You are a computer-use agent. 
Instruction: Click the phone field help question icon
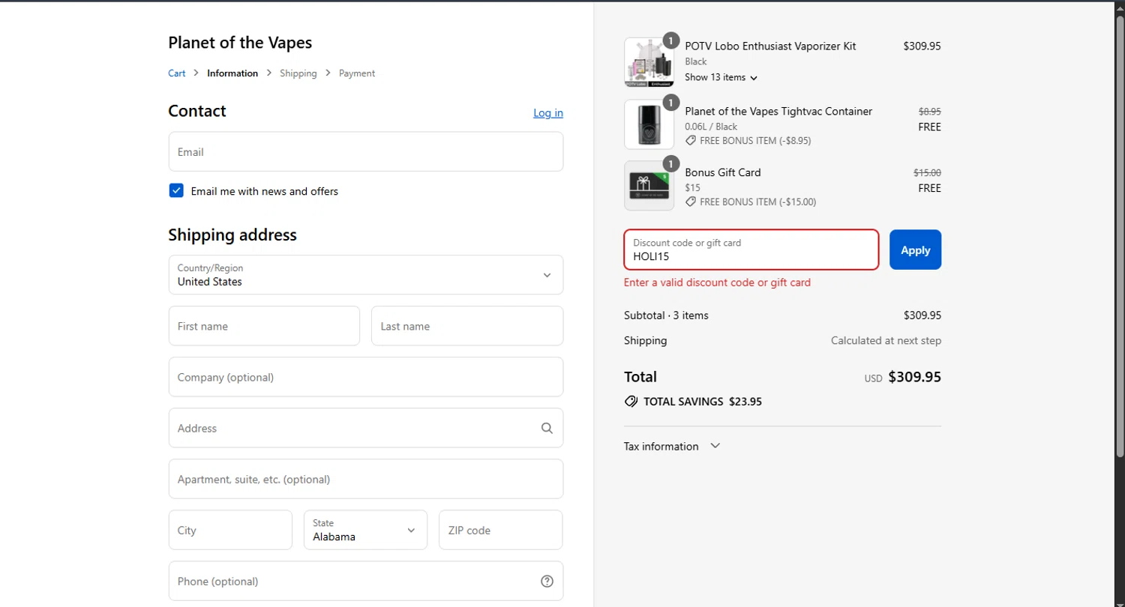(547, 581)
